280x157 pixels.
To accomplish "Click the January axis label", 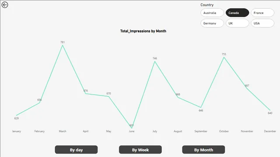I will point(17,131).
